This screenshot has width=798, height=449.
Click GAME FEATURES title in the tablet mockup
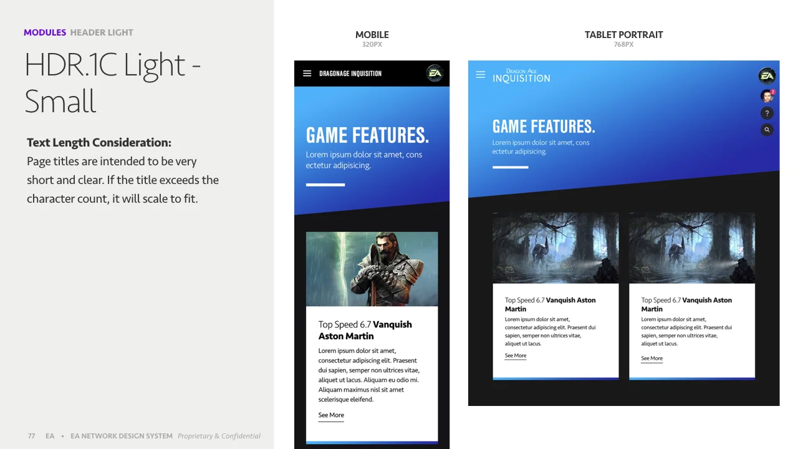pyautogui.click(x=544, y=127)
